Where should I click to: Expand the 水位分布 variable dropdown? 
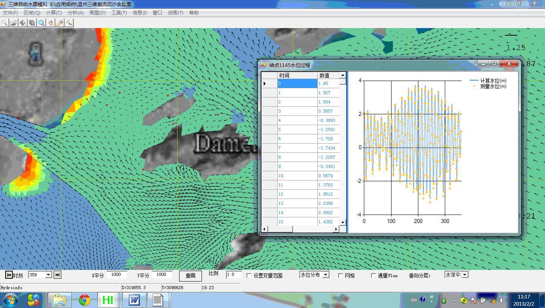coord(326,275)
